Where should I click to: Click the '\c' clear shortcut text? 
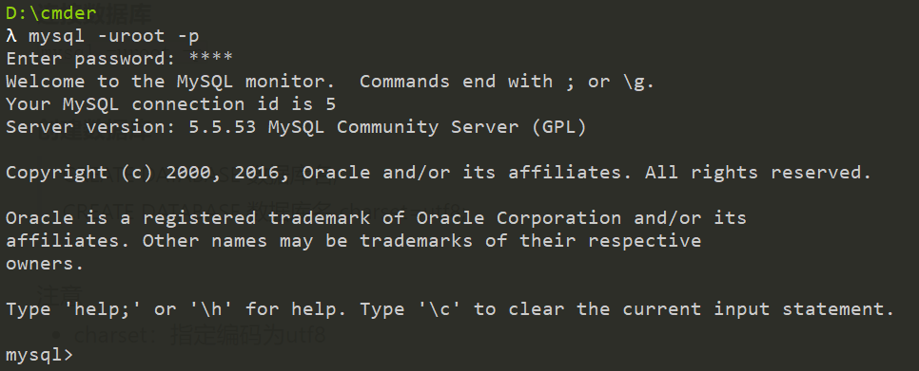click(440, 309)
